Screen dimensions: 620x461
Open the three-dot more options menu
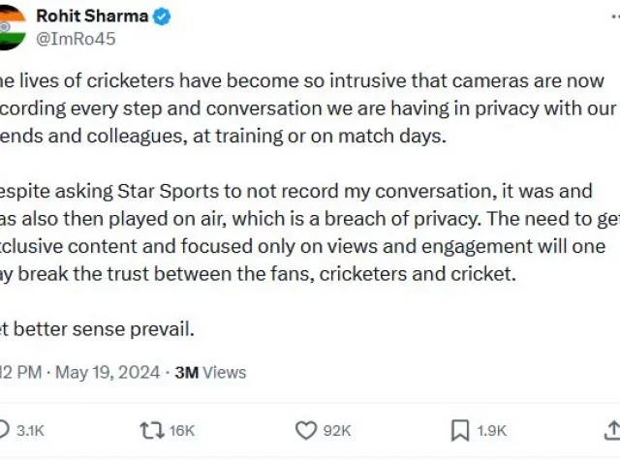pyautogui.click(x=615, y=16)
